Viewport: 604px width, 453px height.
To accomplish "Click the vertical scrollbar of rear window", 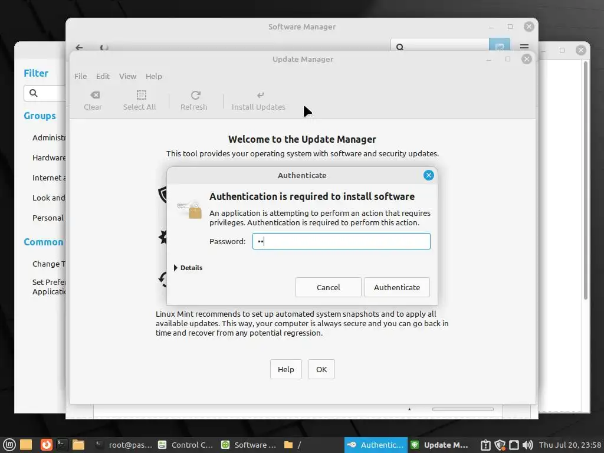I will pyautogui.click(x=586, y=180).
